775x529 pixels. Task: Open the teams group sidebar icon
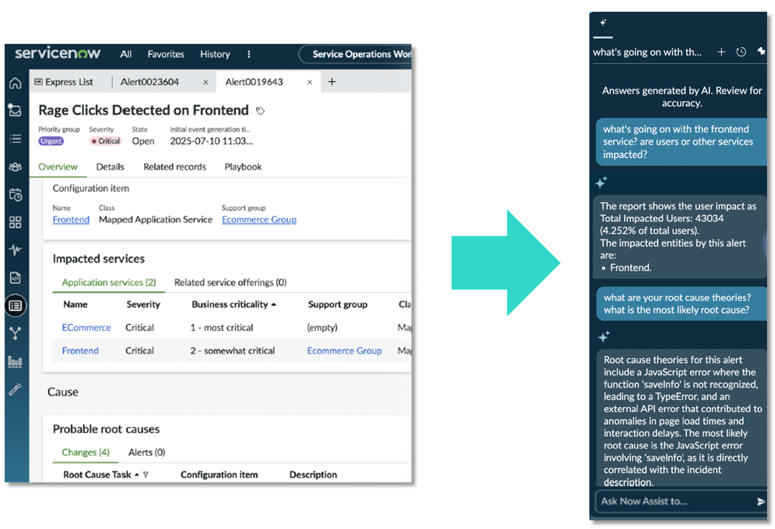tap(15, 167)
